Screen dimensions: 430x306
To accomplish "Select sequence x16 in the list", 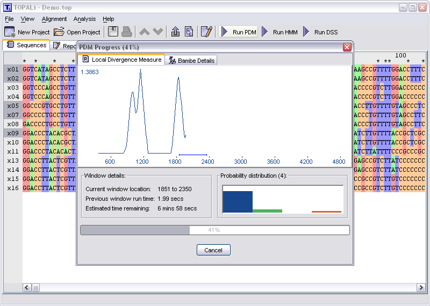I will pyautogui.click(x=13, y=188).
